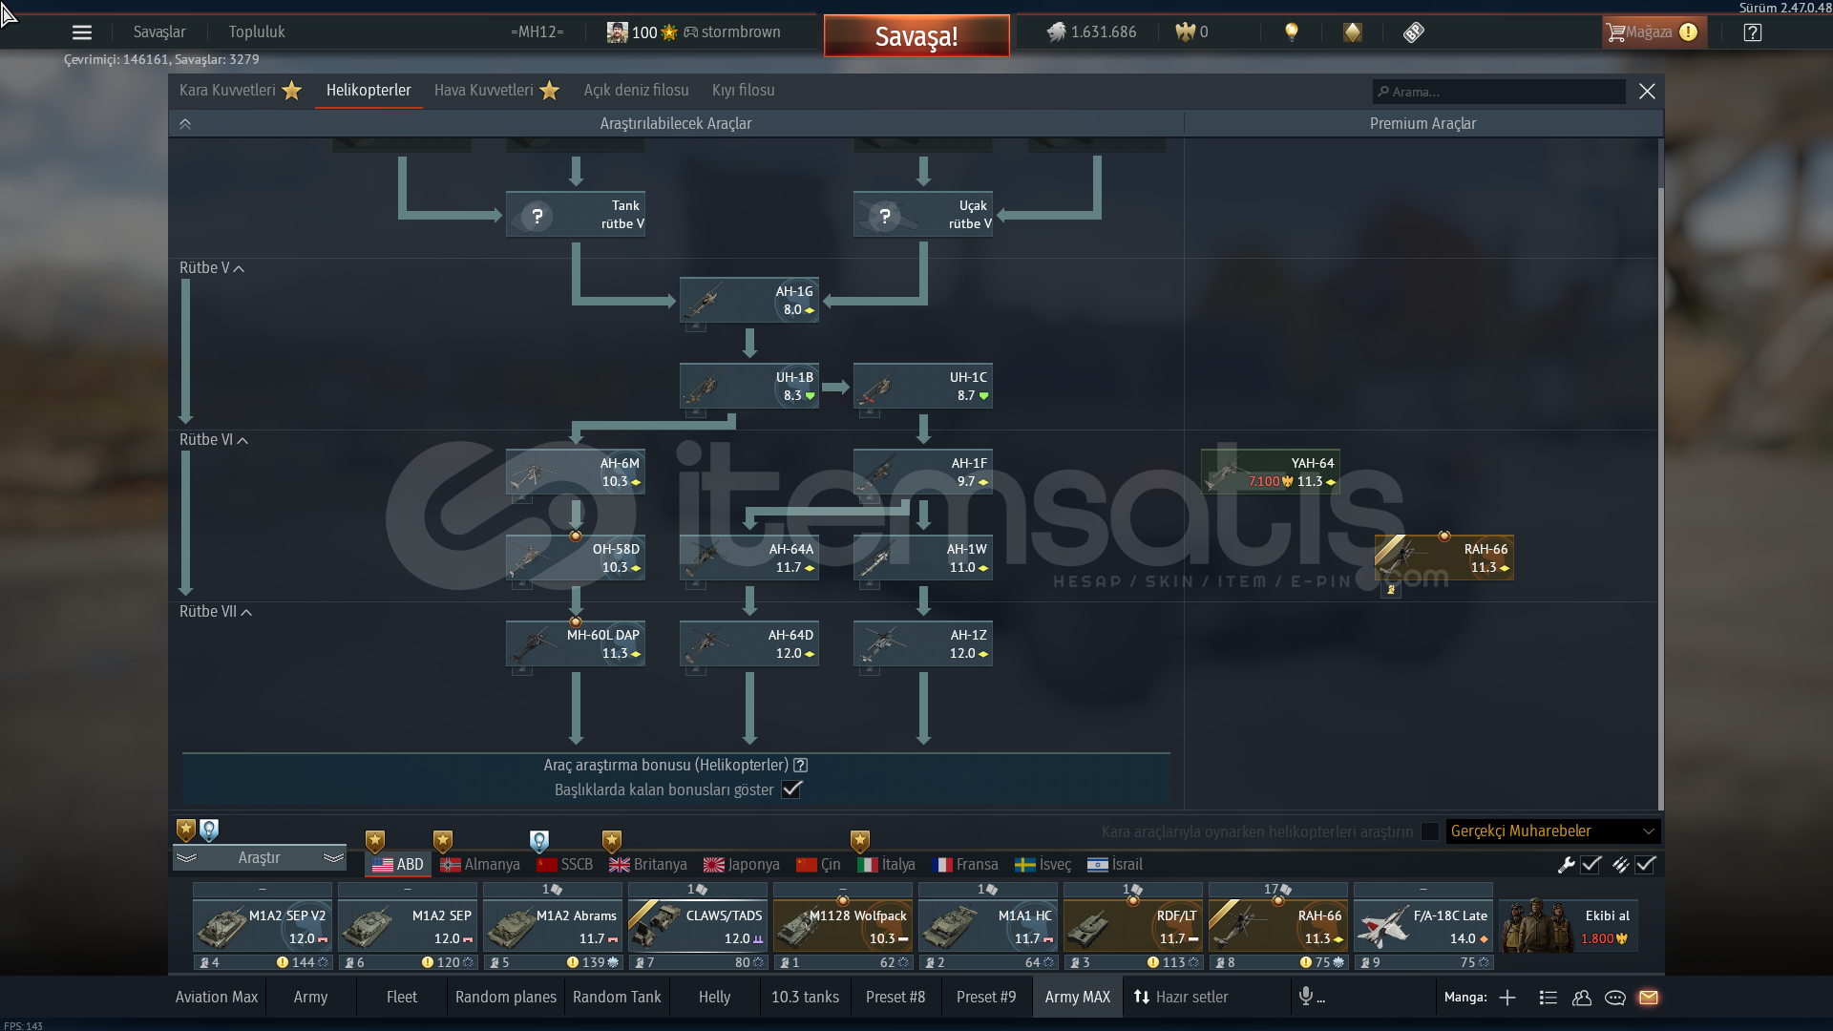Open the gold warbond shop icon

(x=1353, y=32)
